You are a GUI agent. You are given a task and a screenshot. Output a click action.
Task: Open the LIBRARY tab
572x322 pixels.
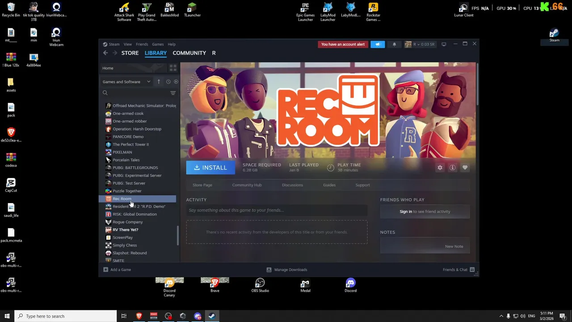coord(156,53)
